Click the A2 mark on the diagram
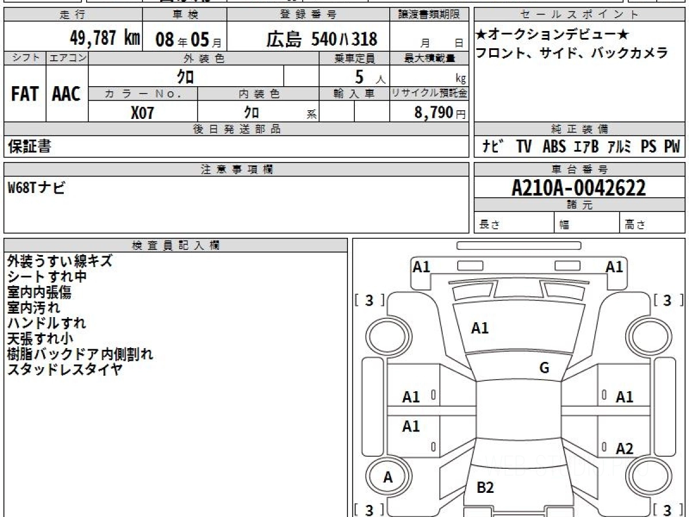This screenshot has width=689, height=517. point(625,449)
